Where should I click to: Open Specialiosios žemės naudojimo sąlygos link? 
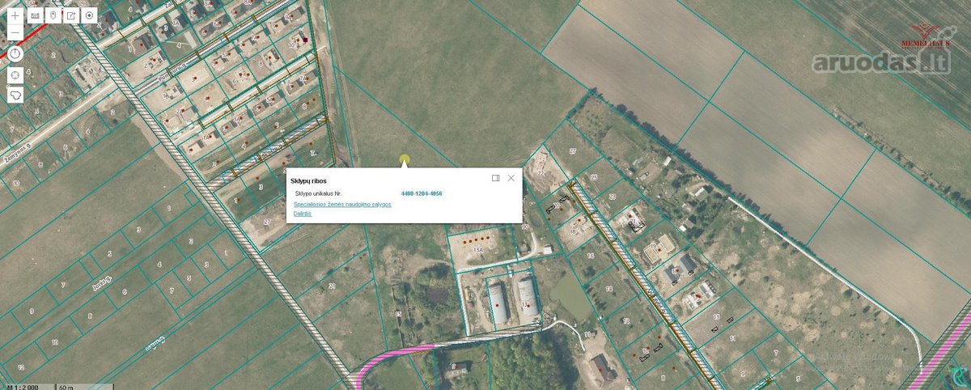click(342, 205)
